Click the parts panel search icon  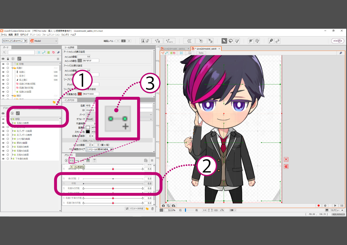[4, 52]
